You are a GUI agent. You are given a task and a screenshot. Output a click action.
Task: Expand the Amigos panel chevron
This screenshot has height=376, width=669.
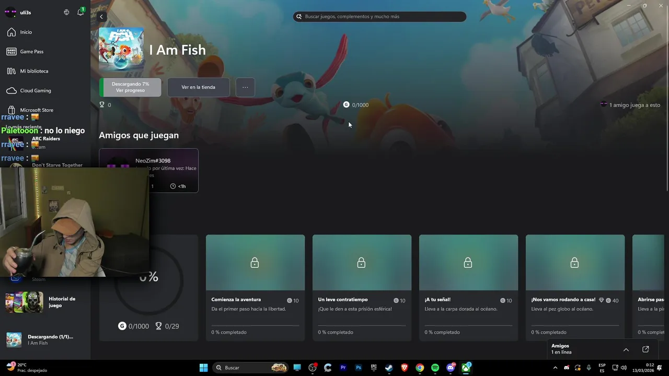click(626, 349)
